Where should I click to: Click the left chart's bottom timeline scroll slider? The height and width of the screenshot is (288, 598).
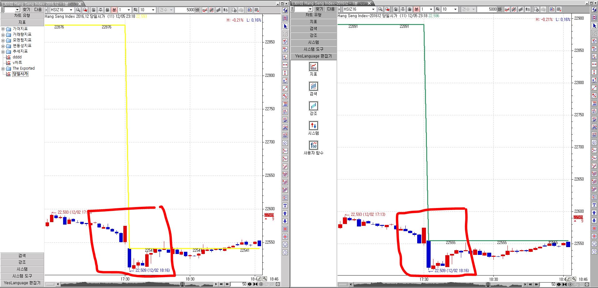click(183, 284)
